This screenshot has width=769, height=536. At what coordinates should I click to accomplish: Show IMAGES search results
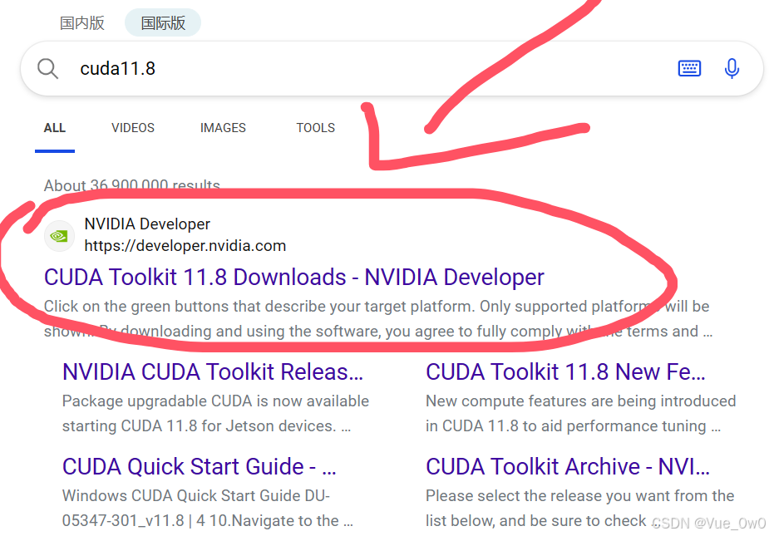(x=223, y=128)
